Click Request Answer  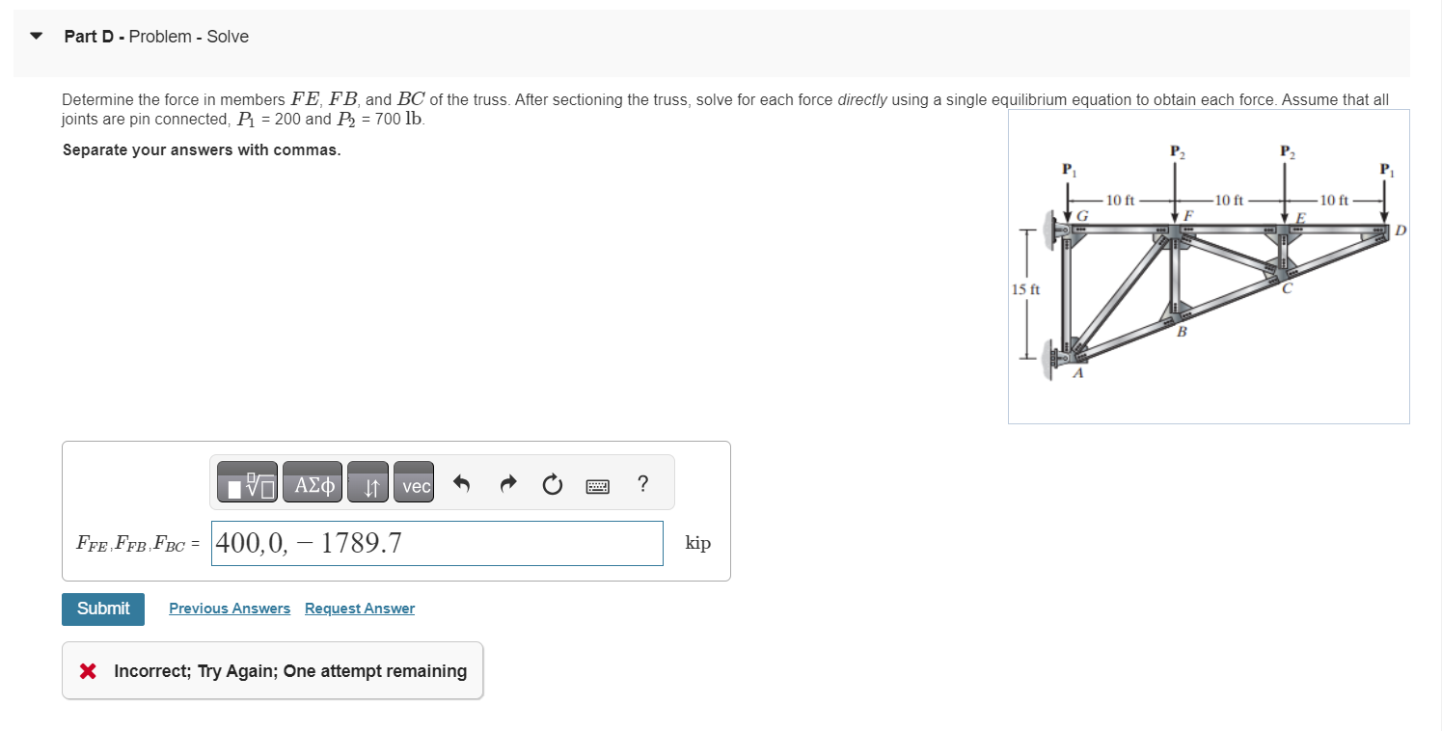click(359, 608)
